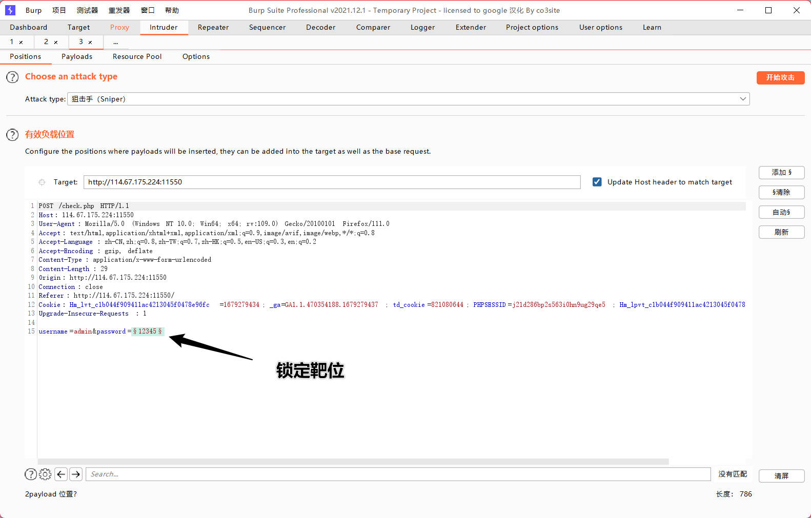Click the 清屏 button
This screenshot has height=518, width=811.
781,476
